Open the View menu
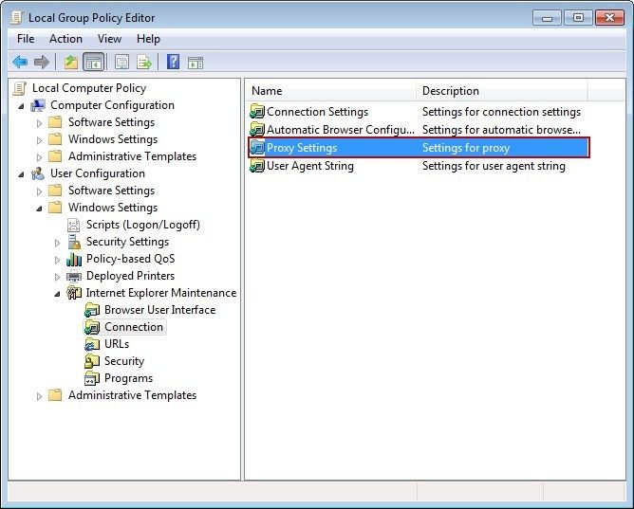634x509 pixels. coord(109,39)
